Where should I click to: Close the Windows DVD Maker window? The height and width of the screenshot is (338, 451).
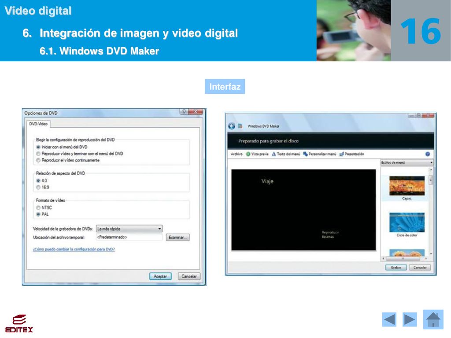pyautogui.click(x=429, y=115)
